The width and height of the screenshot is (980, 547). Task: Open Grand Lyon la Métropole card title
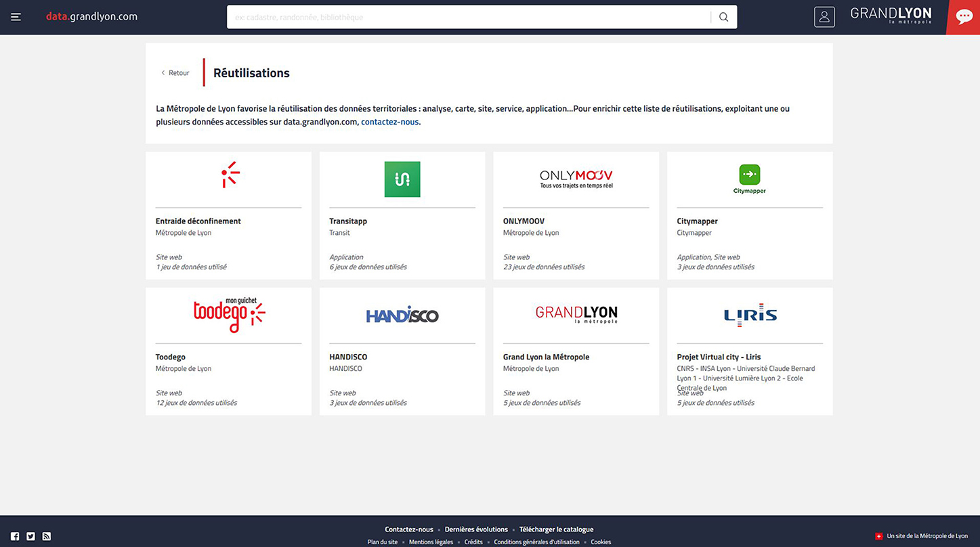pos(546,357)
